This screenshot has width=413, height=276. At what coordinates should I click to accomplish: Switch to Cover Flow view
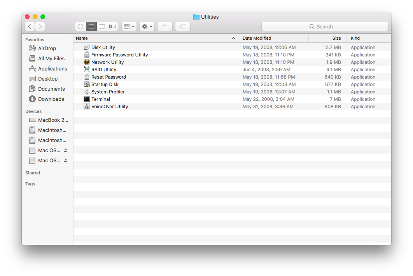113,26
